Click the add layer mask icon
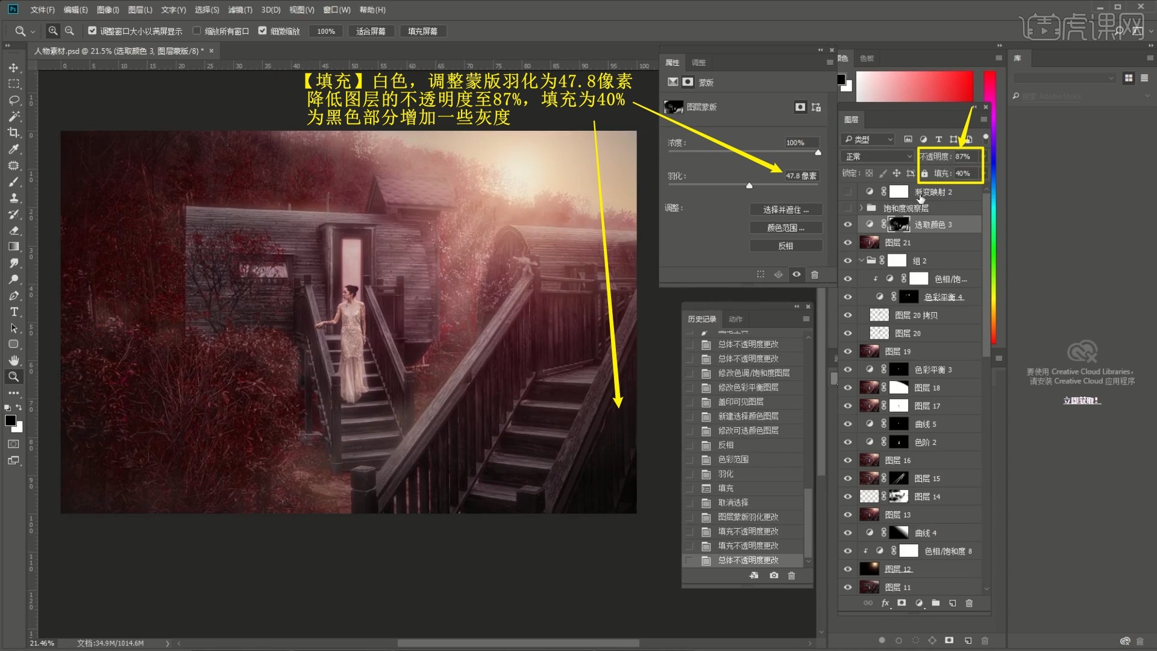 pos(901,603)
